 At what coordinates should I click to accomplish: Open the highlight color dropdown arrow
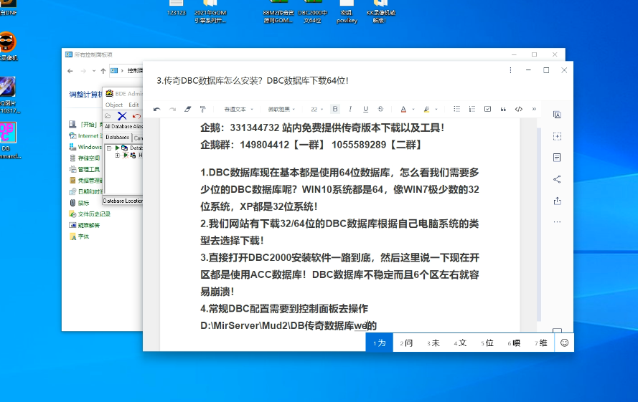[x=436, y=110]
